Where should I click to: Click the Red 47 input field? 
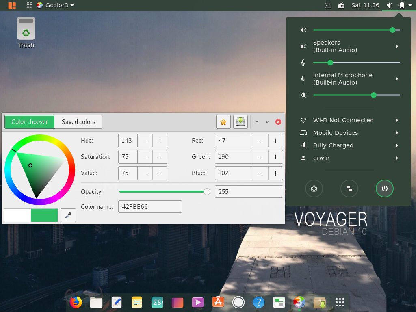(x=234, y=141)
